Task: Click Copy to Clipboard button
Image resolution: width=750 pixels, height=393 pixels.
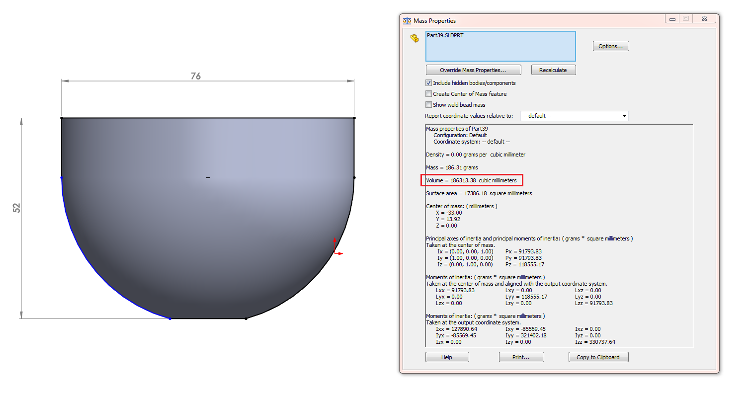Action: pyautogui.click(x=598, y=357)
